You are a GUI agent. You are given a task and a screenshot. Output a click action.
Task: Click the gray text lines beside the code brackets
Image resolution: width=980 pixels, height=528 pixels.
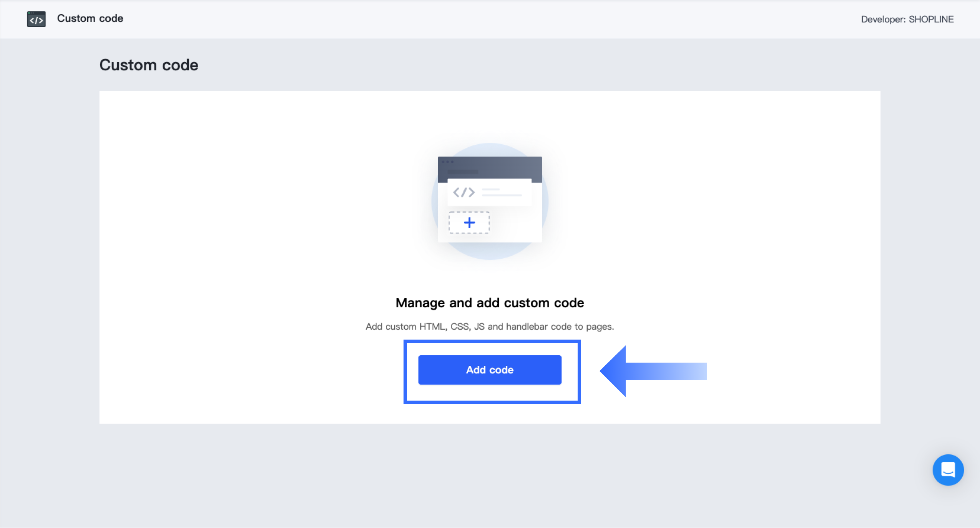tap(502, 192)
